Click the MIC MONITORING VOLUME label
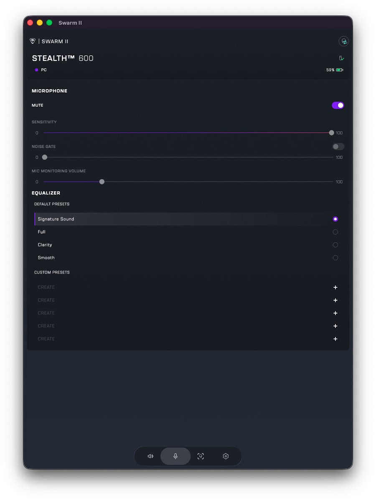 click(x=58, y=171)
